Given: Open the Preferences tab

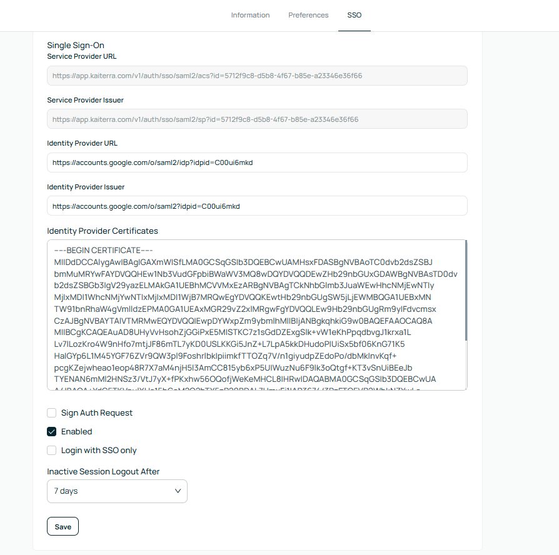Looking at the screenshot, I should coord(308,15).
